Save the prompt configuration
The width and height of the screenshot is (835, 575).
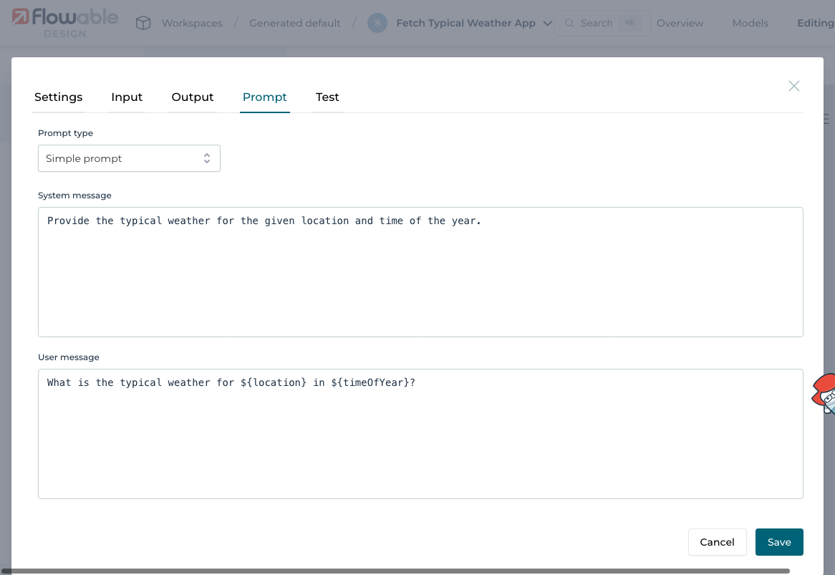tap(779, 542)
